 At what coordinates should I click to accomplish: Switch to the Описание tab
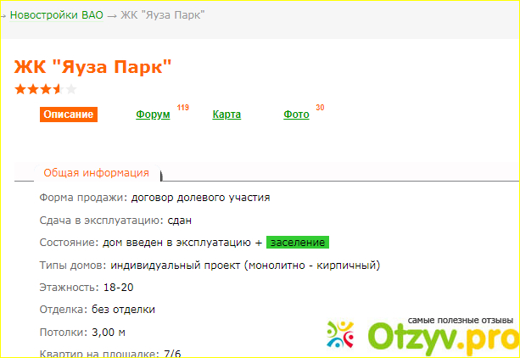69,115
